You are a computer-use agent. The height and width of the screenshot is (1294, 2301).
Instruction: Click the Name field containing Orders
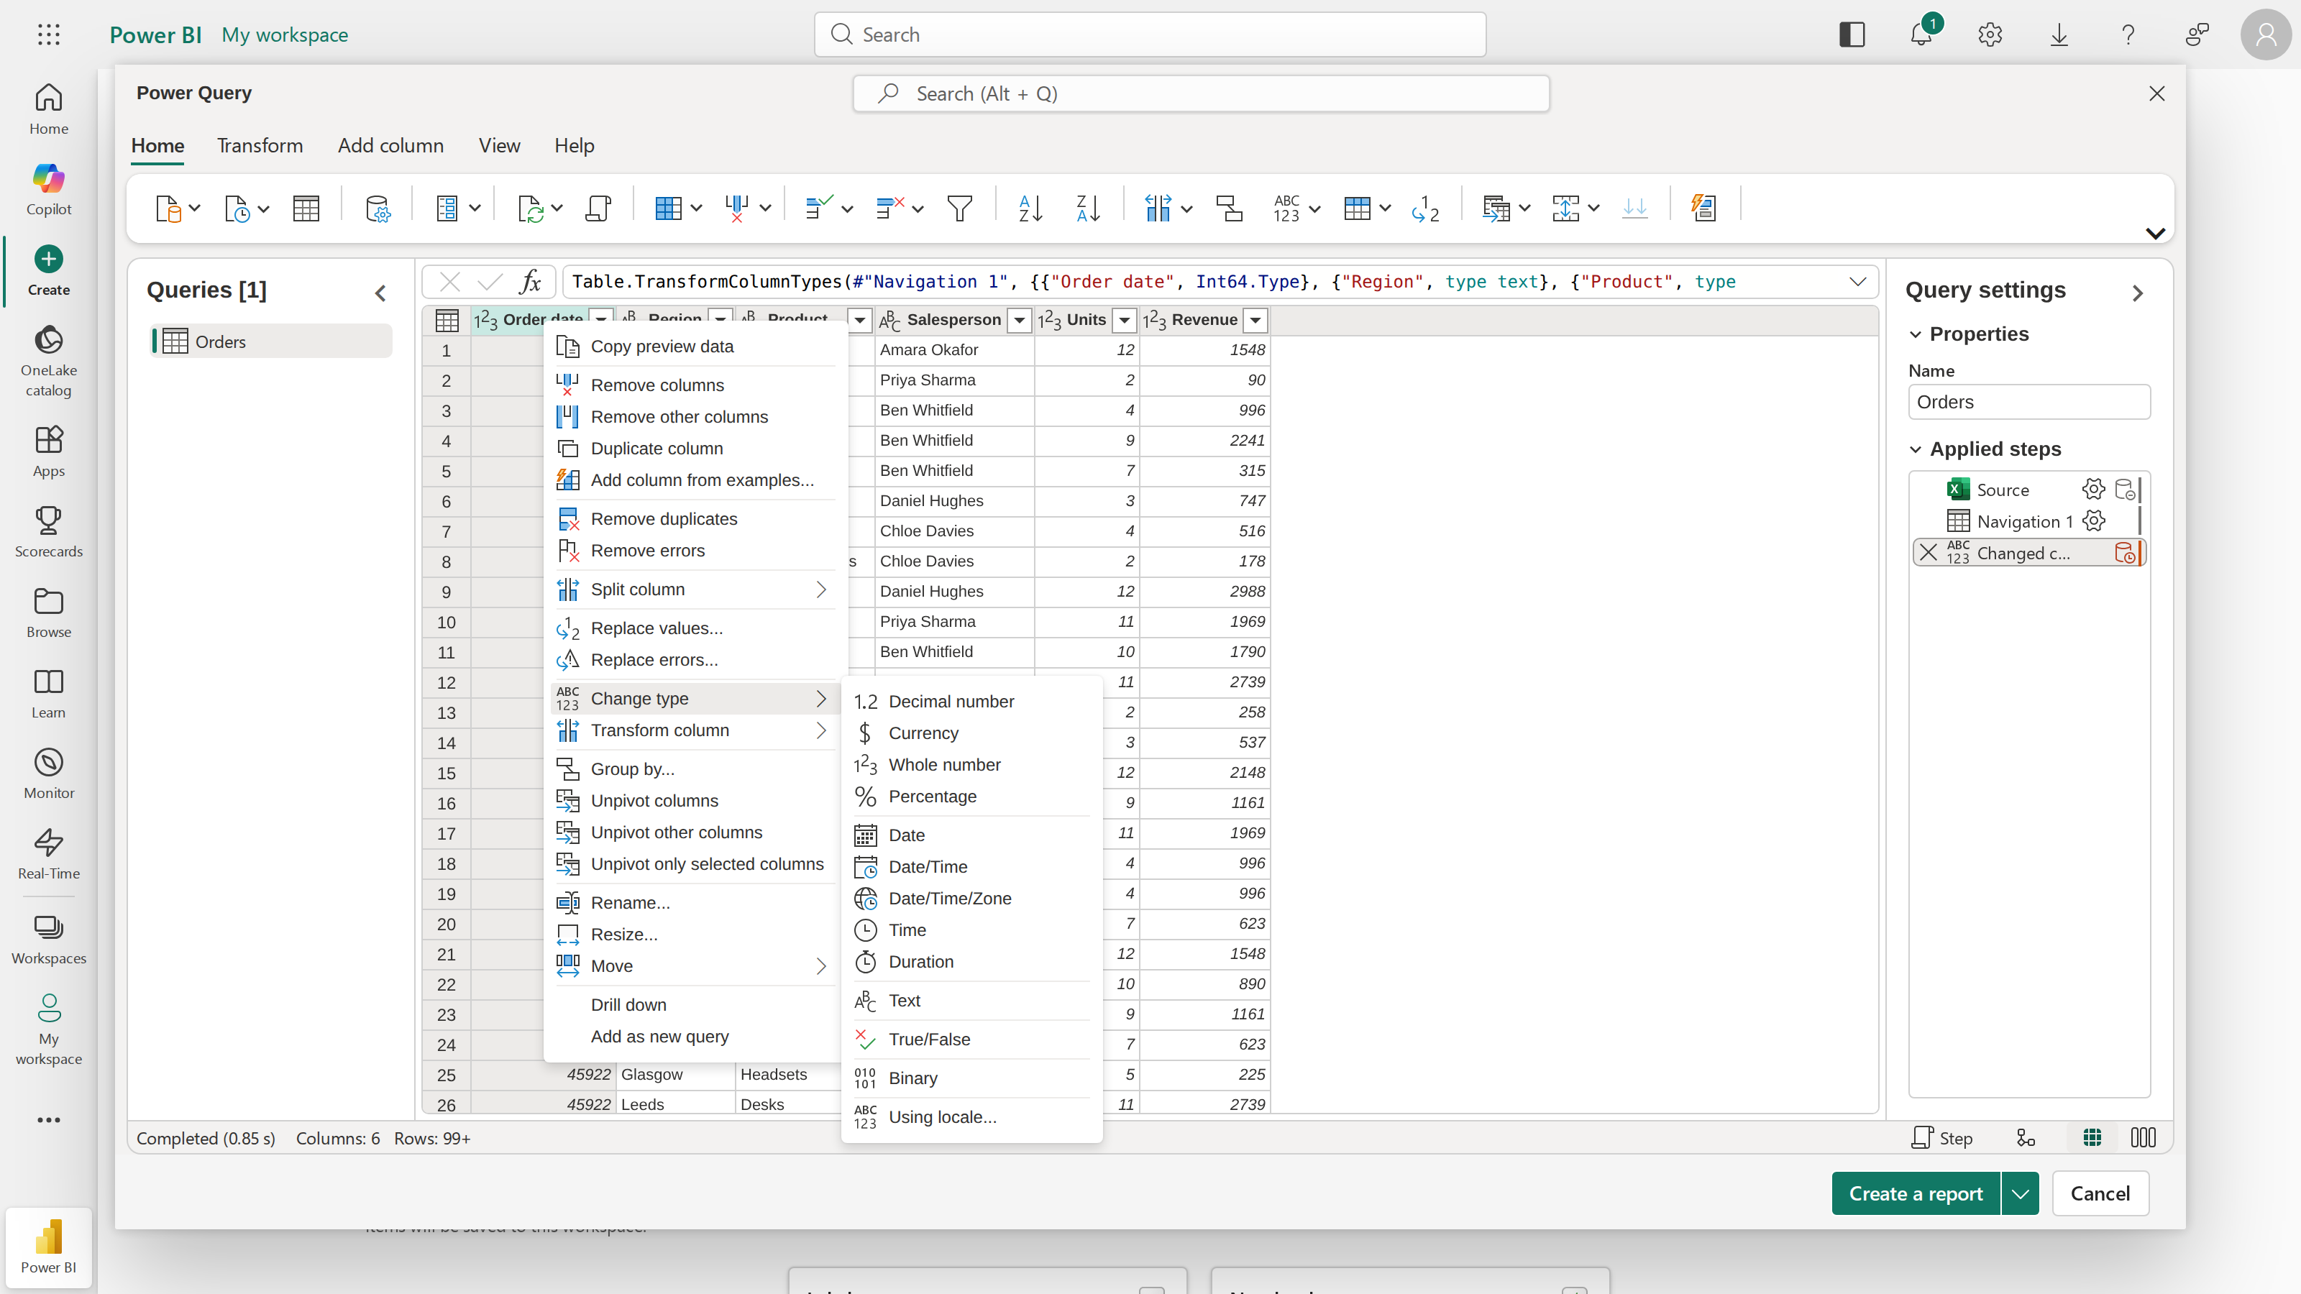tap(2028, 402)
